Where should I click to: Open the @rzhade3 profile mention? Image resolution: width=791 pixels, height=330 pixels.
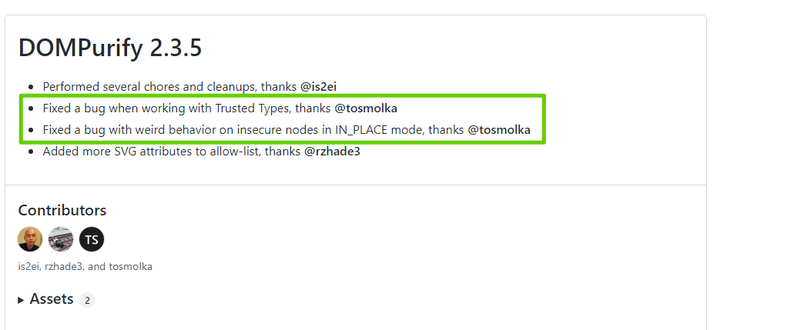click(332, 152)
